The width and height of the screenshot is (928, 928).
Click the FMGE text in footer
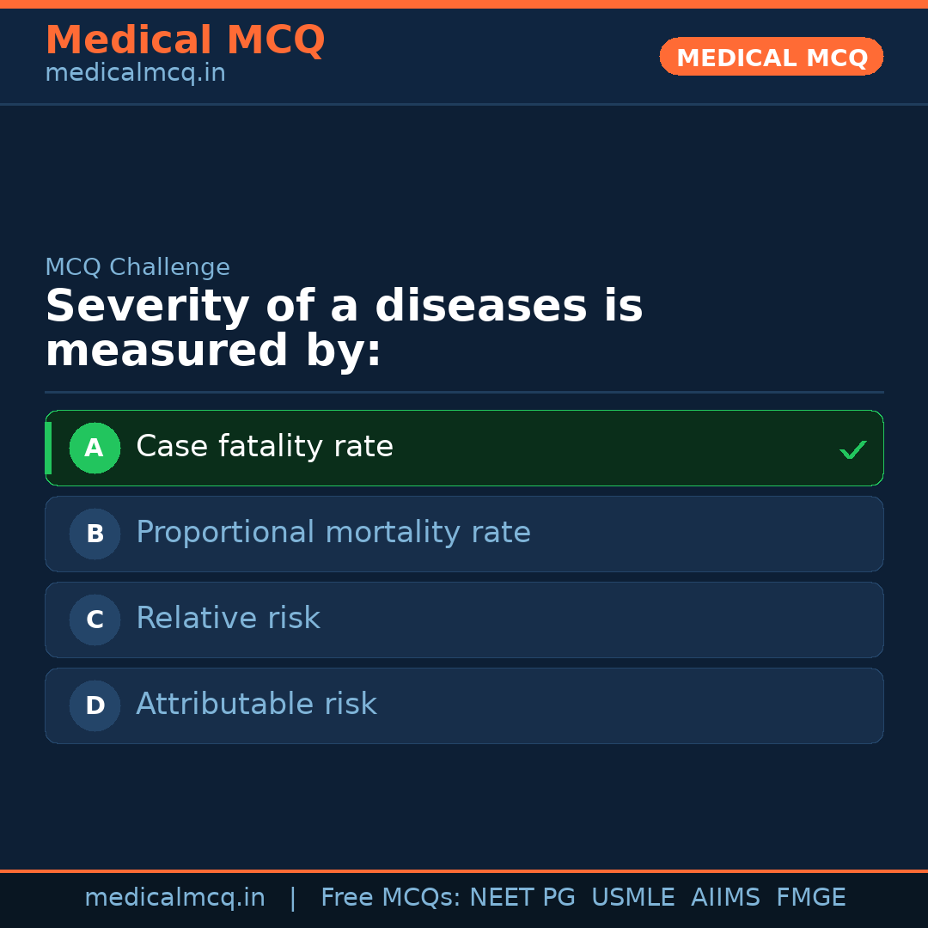click(810, 897)
